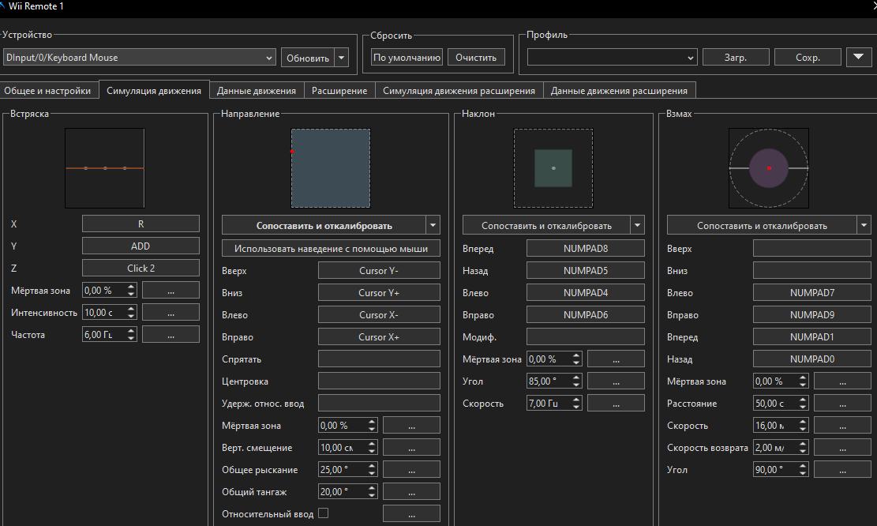Screen dimensions: 877x526
Task: Open the Устройство device dropdown
Action: pyautogui.click(x=139, y=58)
